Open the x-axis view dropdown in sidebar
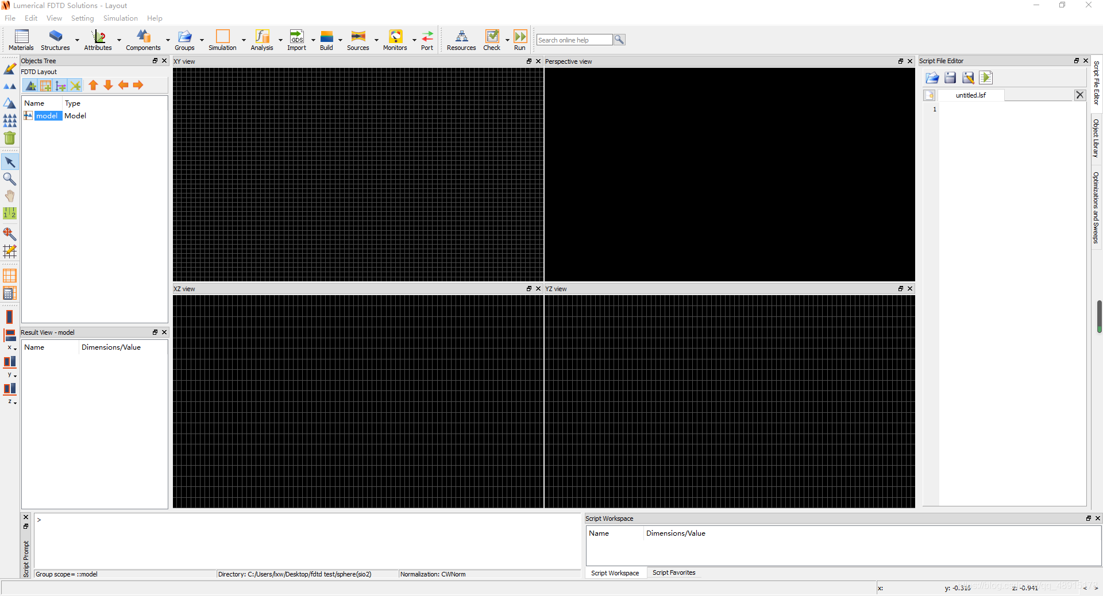The width and height of the screenshot is (1103, 596). (x=14, y=349)
